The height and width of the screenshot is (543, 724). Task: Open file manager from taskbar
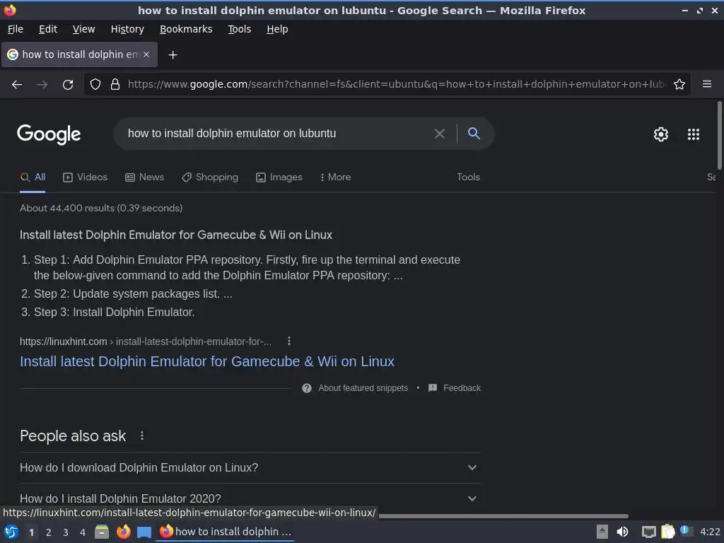tap(102, 532)
